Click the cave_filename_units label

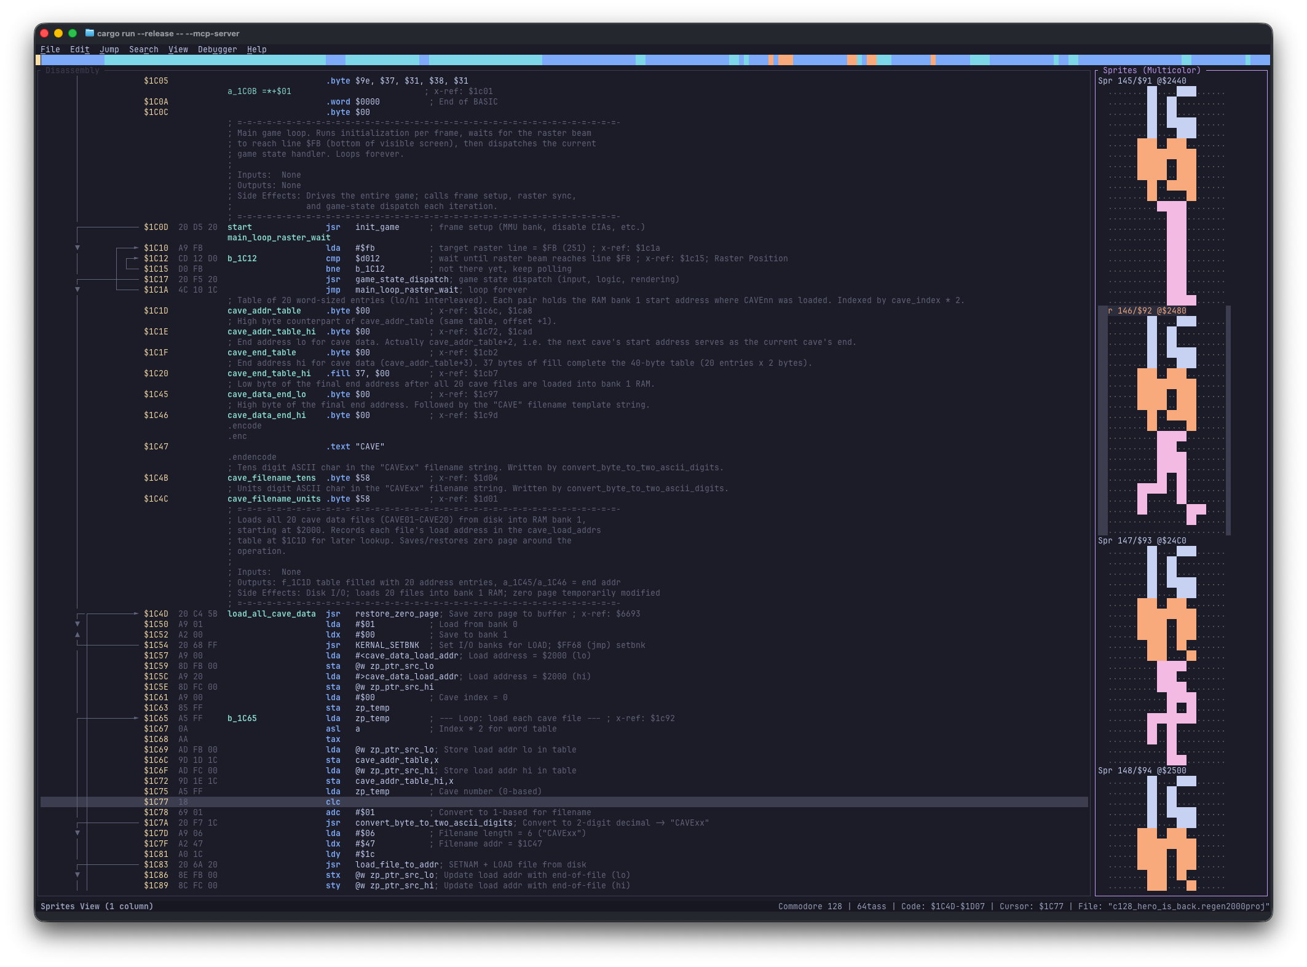[x=274, y=499]
